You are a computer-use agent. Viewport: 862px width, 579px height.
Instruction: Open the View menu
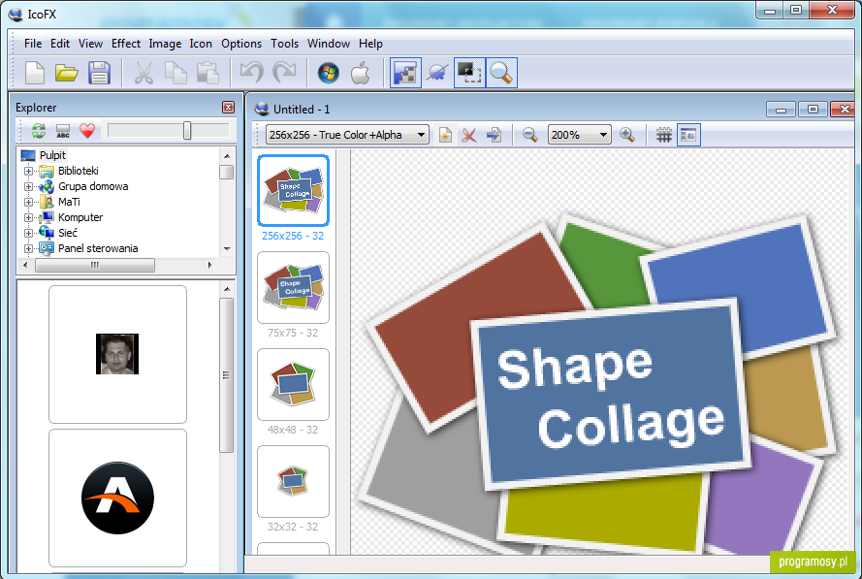90,44
